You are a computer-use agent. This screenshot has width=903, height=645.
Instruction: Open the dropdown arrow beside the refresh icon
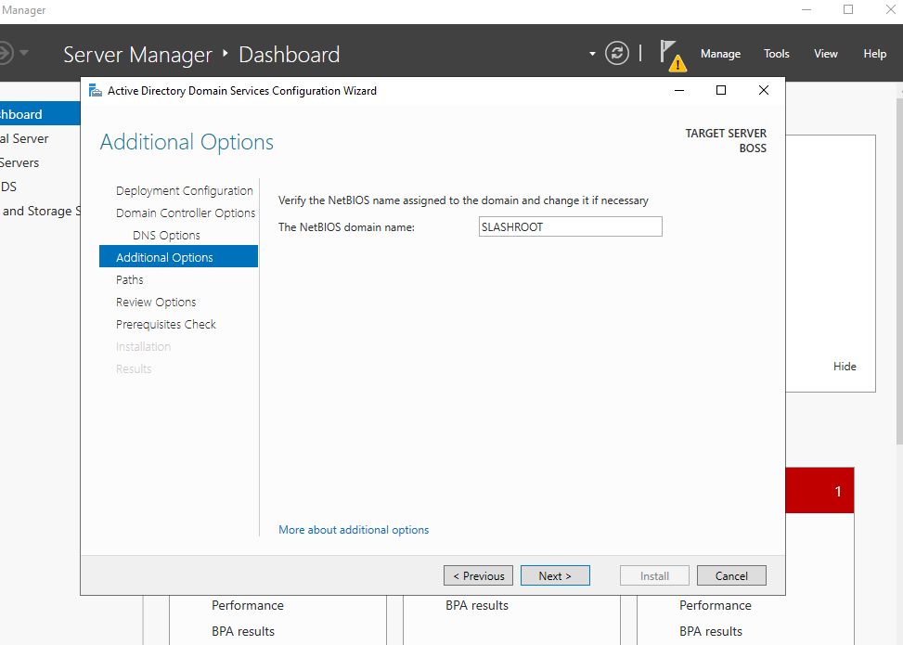(x=592, y=54)
